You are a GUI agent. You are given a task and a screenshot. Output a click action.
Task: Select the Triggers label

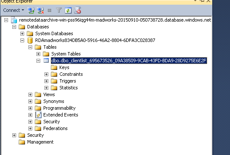click(x=68, y=81)
